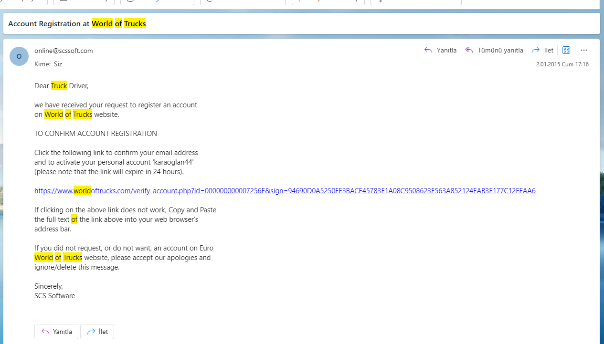Click the outlined İlet button under the message
The width and height of the screenshot is (604, 344).
pyautogui.click(x=97, y=332)
